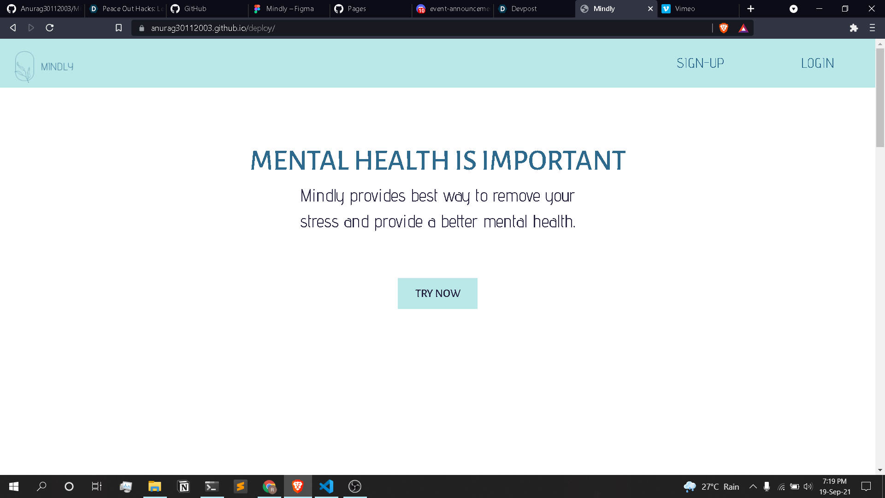This screenshot has width=885, height=498.
Task: Click the Brave Shields lion icon
Action: pos(724,28)
